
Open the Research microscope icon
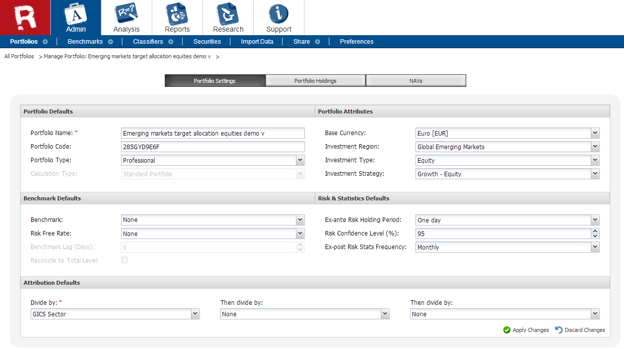[x=228, y=14]
